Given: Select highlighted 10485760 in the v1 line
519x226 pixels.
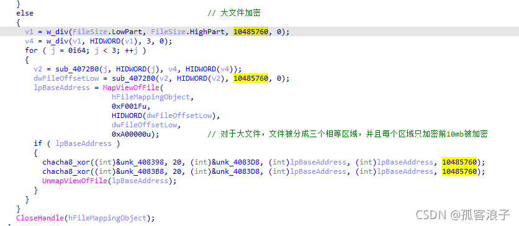Looking at the screenshot, I should (x=251, y=32).
